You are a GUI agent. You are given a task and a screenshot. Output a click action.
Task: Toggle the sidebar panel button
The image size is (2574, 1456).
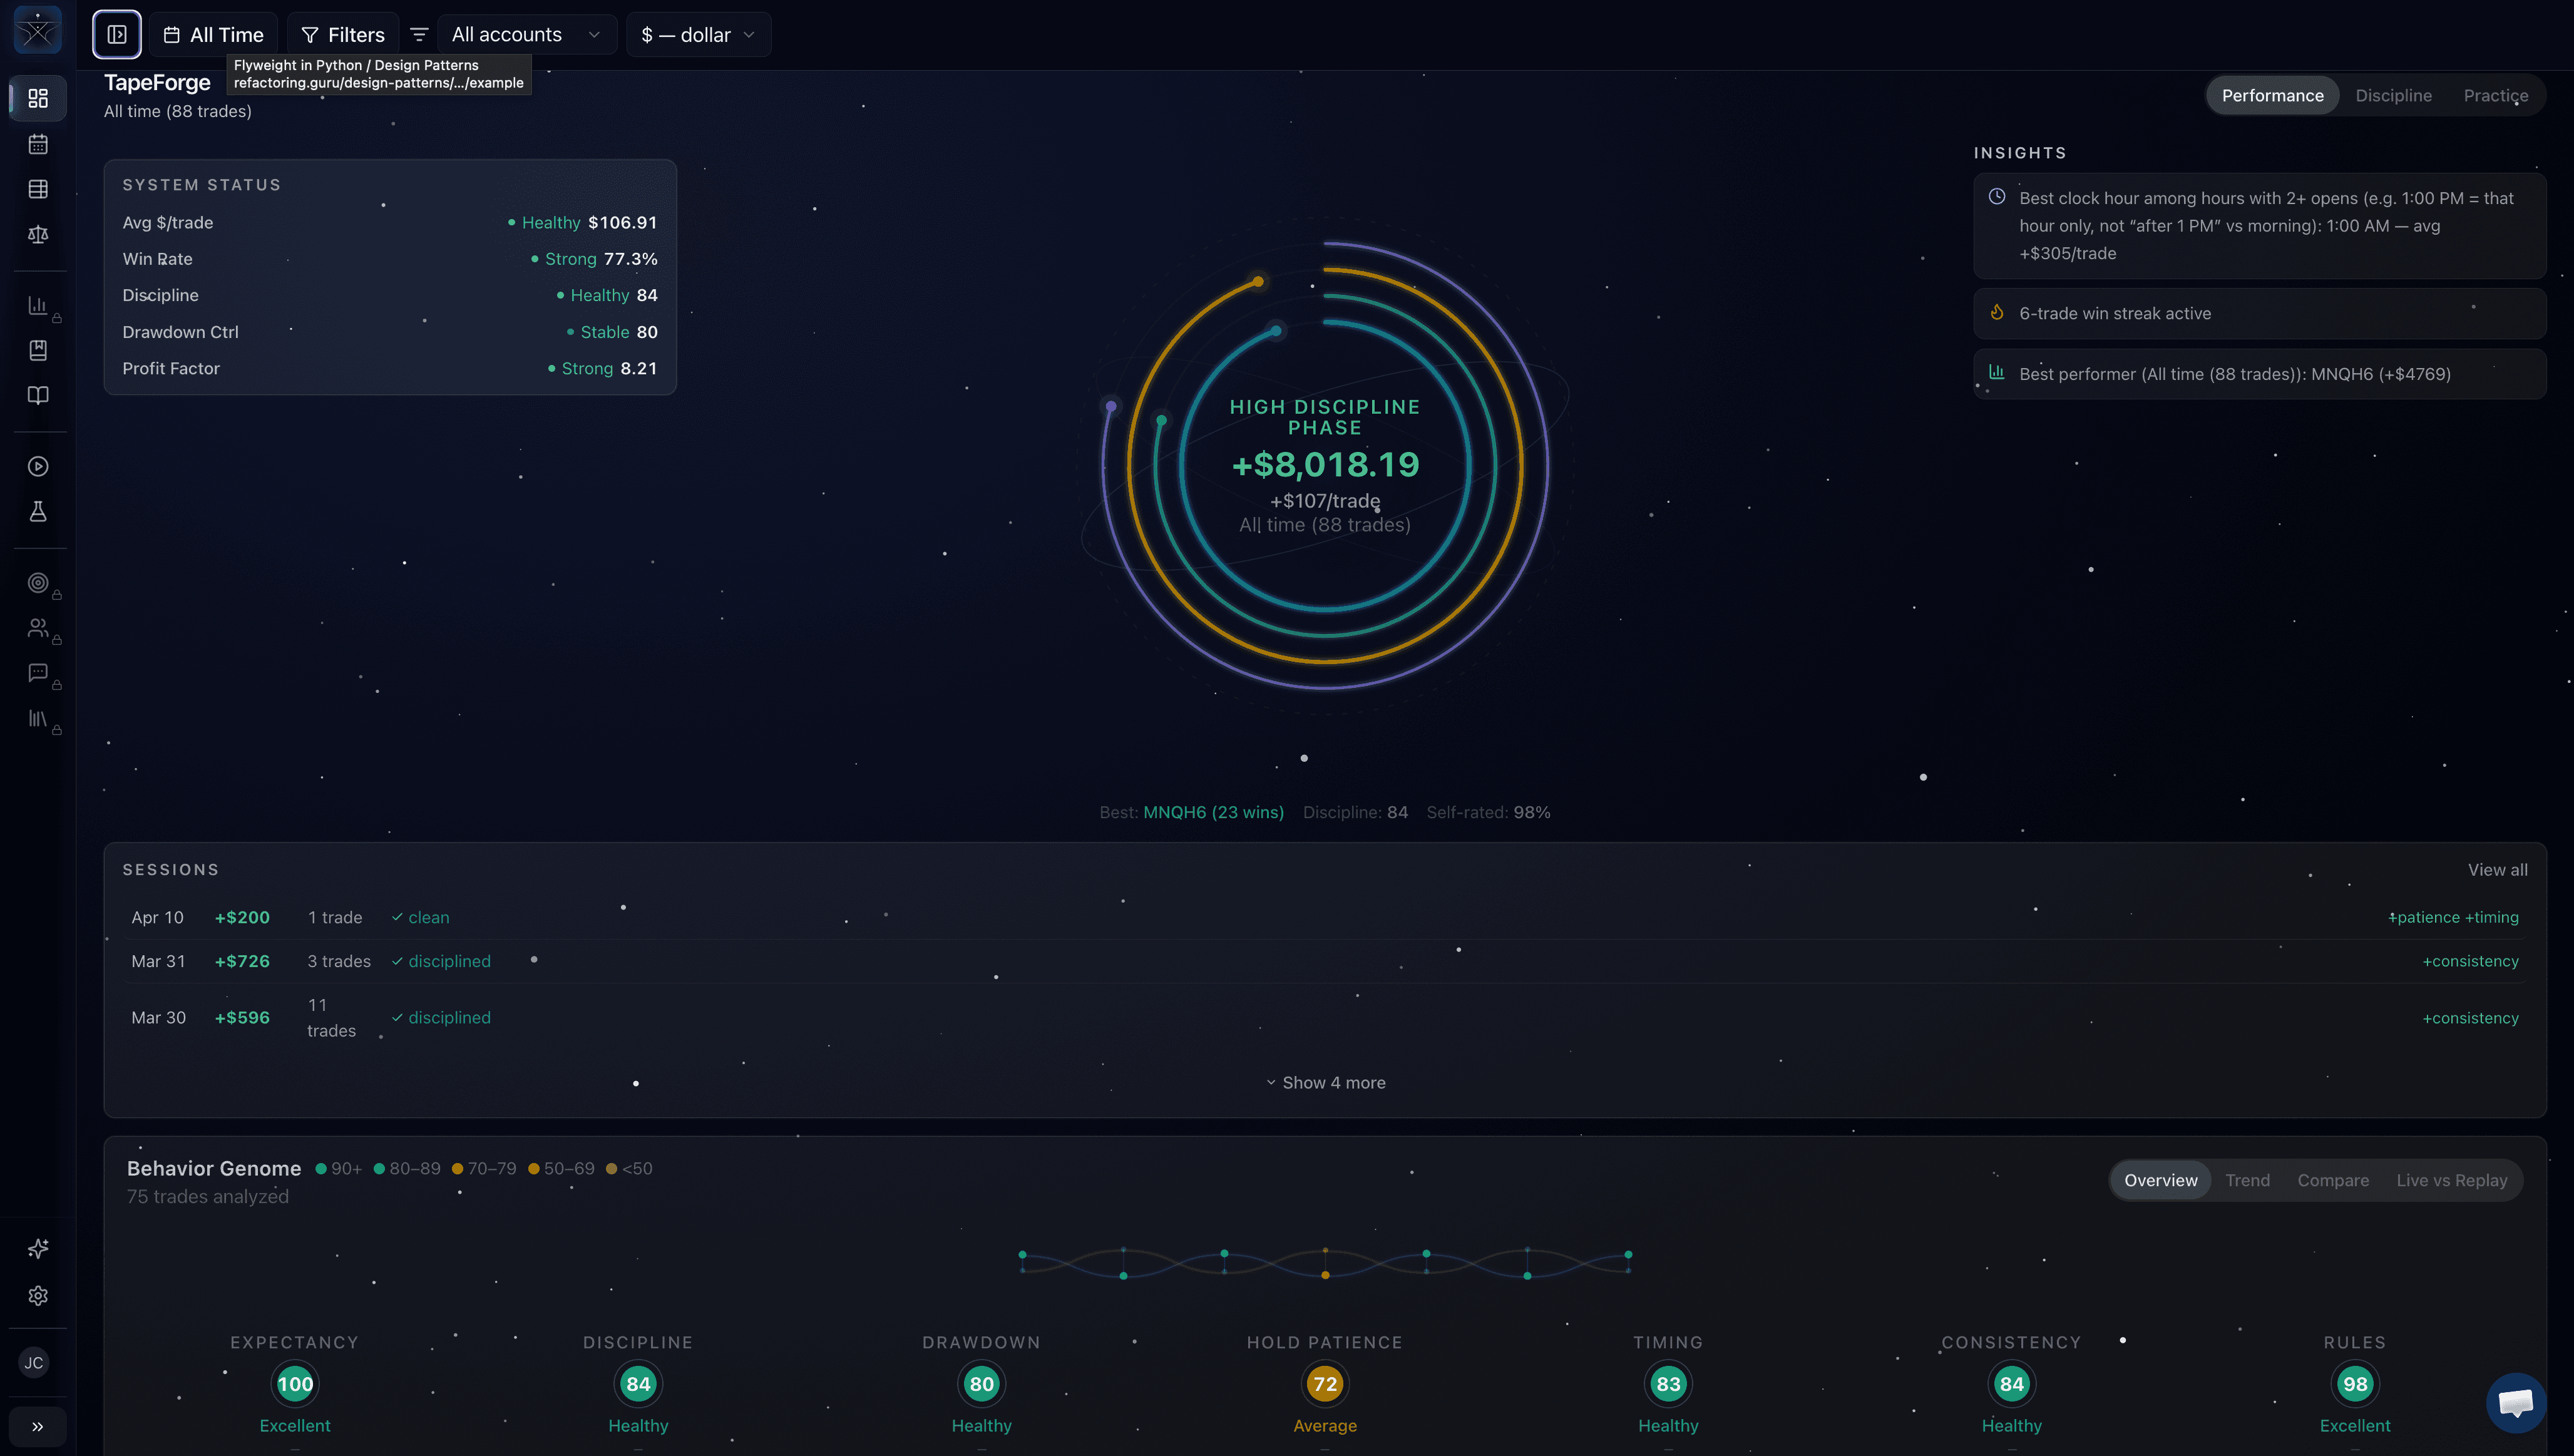[117, 35]
